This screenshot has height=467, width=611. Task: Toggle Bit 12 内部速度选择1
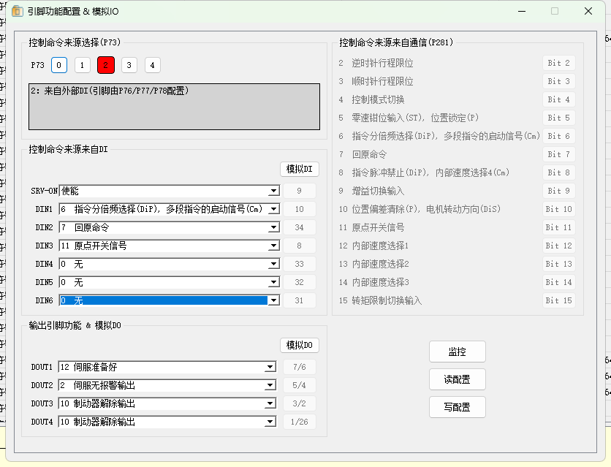[559, 246]
